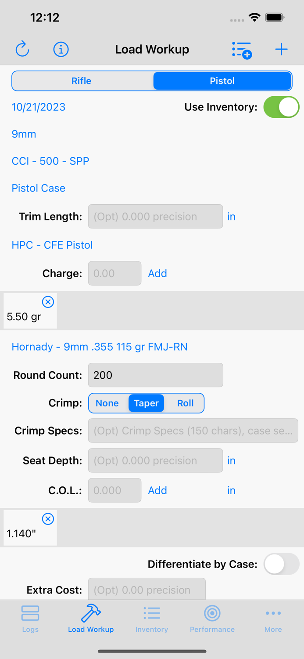Switch to the Inventory tab
Viewport: 304px width, 659px height.
click(x=152, y=618)
